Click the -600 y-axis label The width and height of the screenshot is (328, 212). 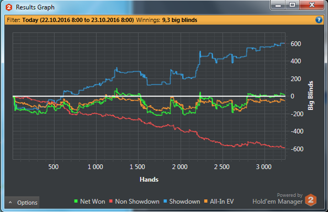[297, 149]
